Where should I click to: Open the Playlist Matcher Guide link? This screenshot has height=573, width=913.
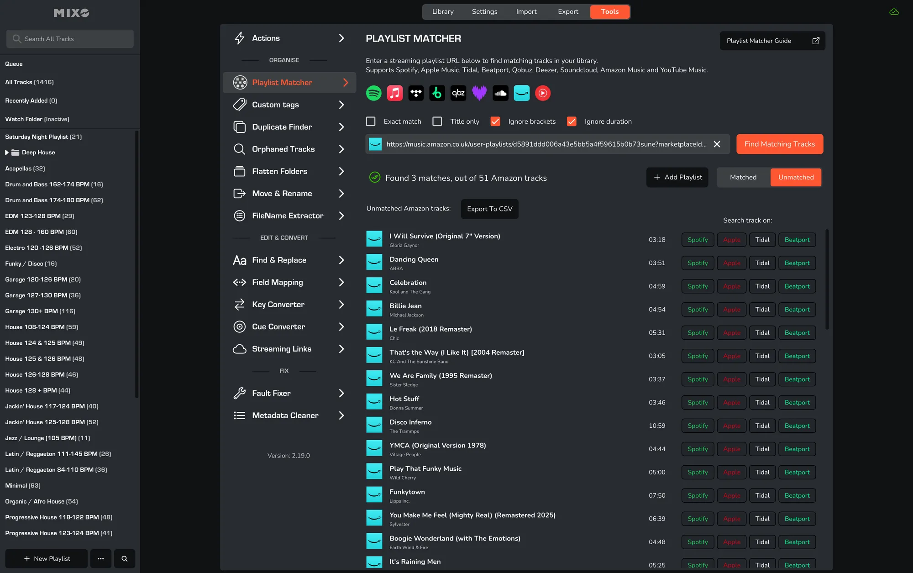(x=772, y=41)
